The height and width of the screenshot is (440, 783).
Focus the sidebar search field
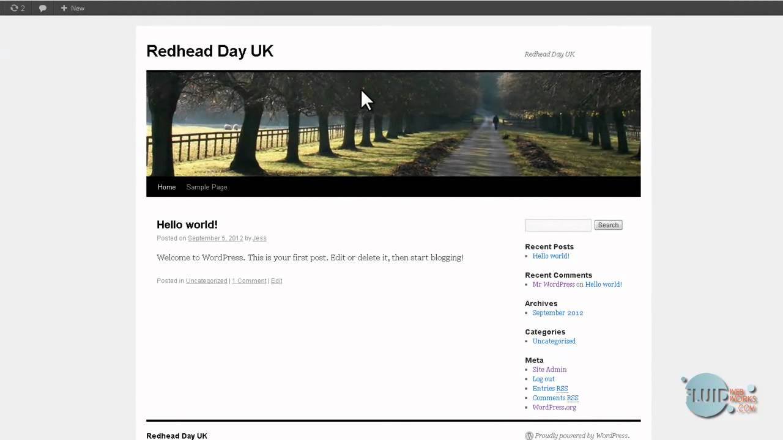pyautogui.click(x=558, y=225)
